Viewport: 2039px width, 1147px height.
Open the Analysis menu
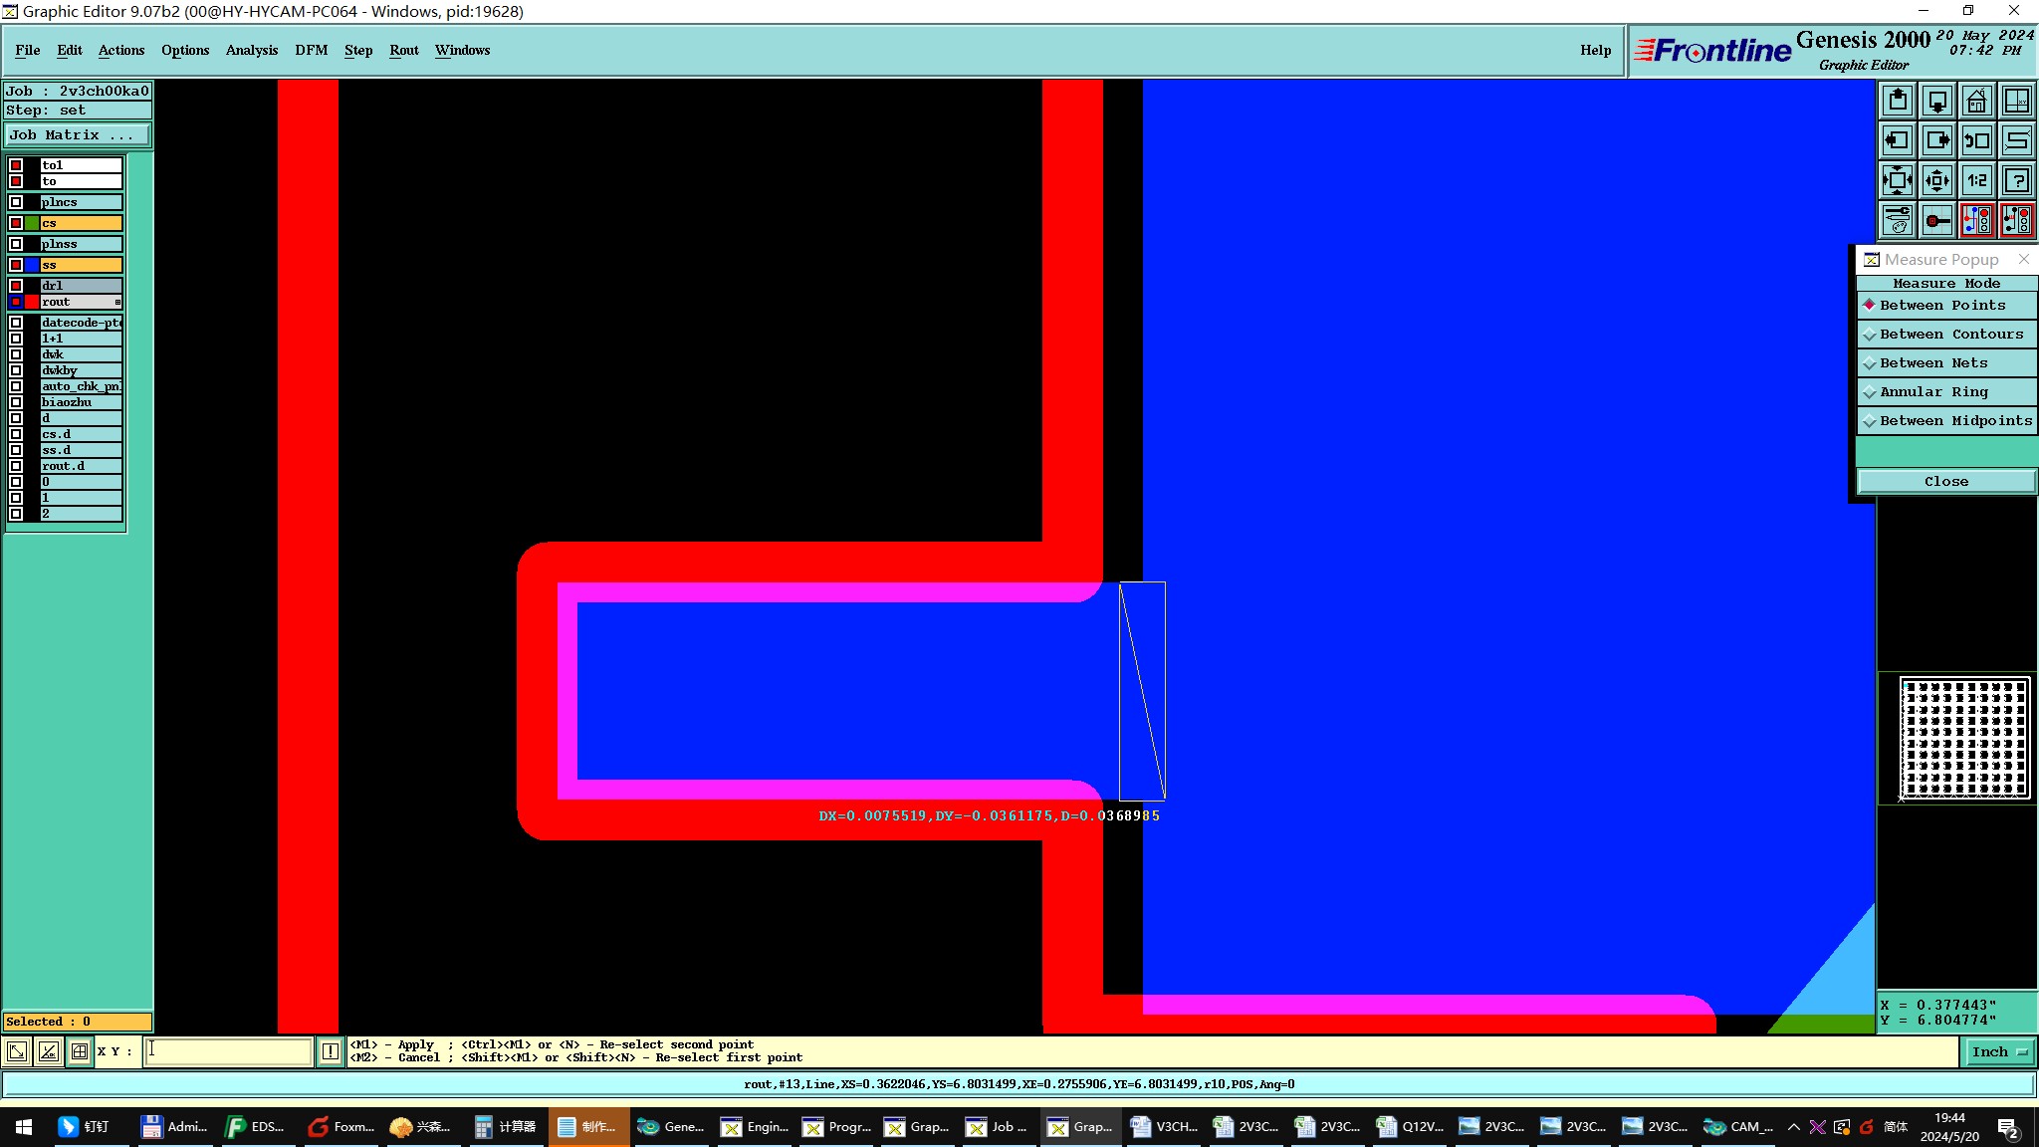pos(251,50)
